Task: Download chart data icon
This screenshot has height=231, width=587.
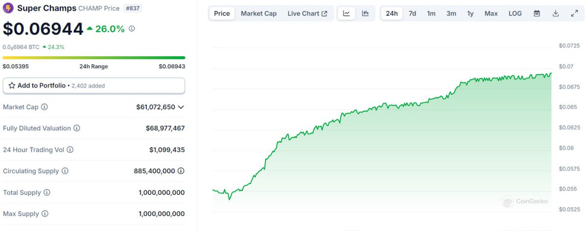Action: pos(556,13)
